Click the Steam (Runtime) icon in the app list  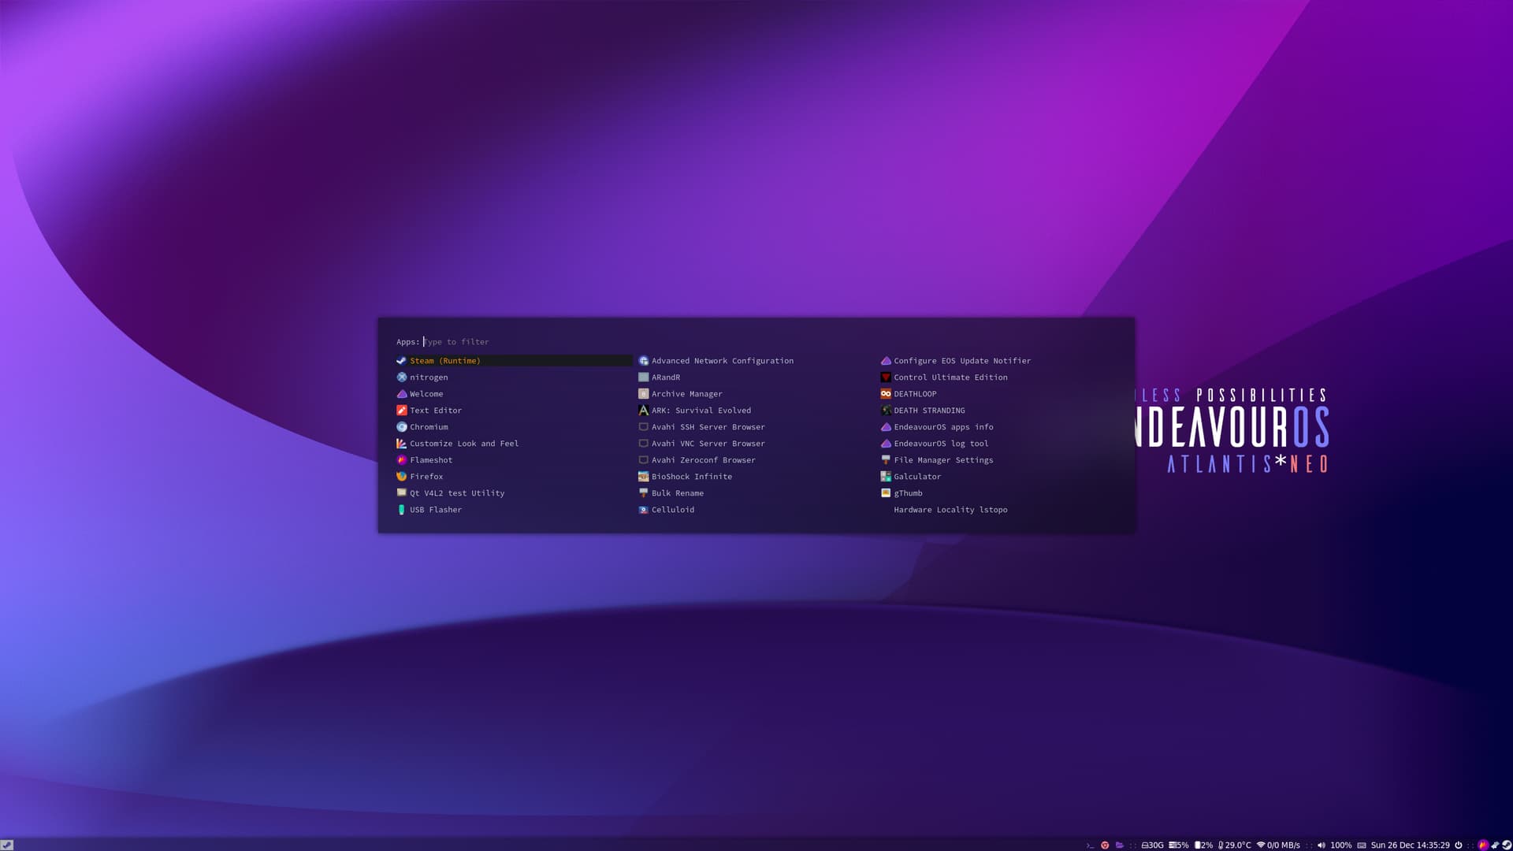pyautogui.click(x=401, y=361)
